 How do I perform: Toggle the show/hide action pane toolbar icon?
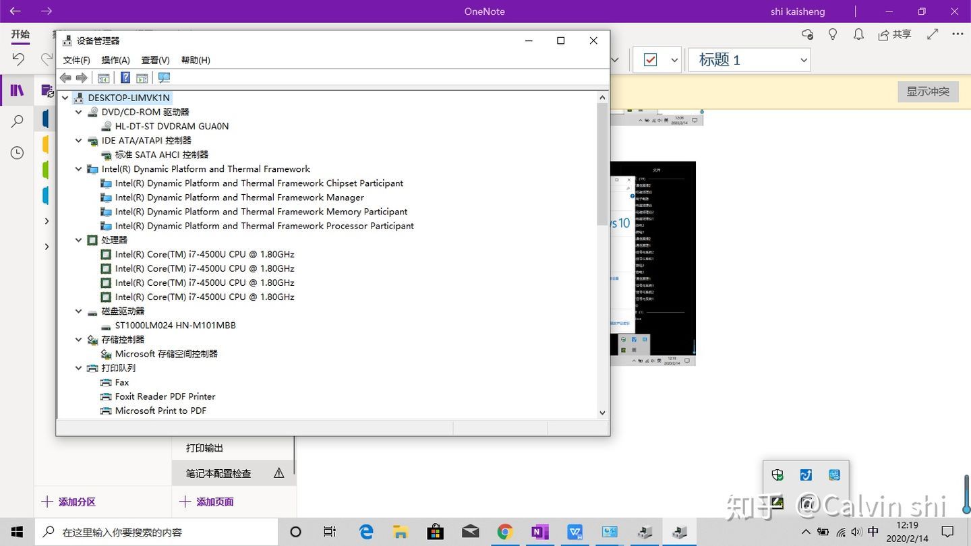pyautogui.click(x=142, y=78)
